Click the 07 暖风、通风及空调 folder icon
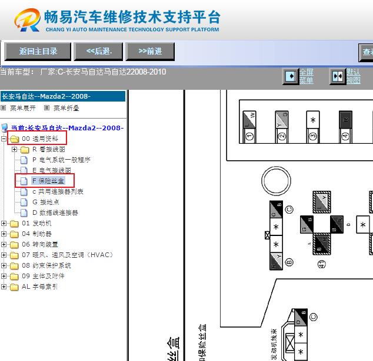This screenshot has height=361, width=373. click(14, 255)
